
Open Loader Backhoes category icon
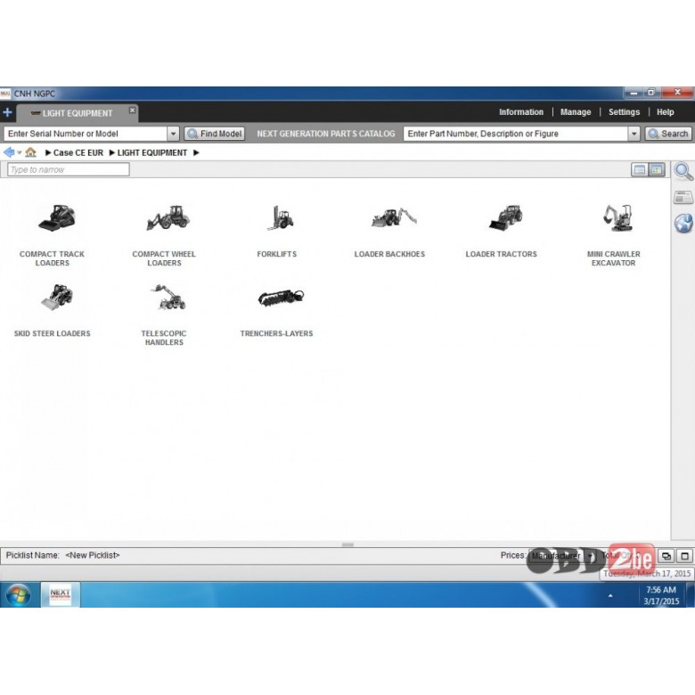[394, 217]
